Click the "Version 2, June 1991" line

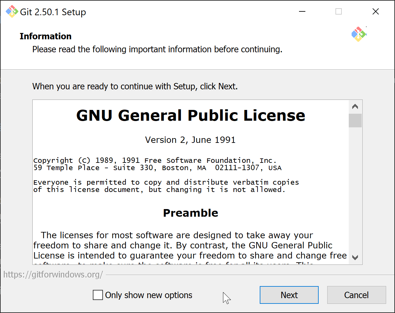click(190, 140)
